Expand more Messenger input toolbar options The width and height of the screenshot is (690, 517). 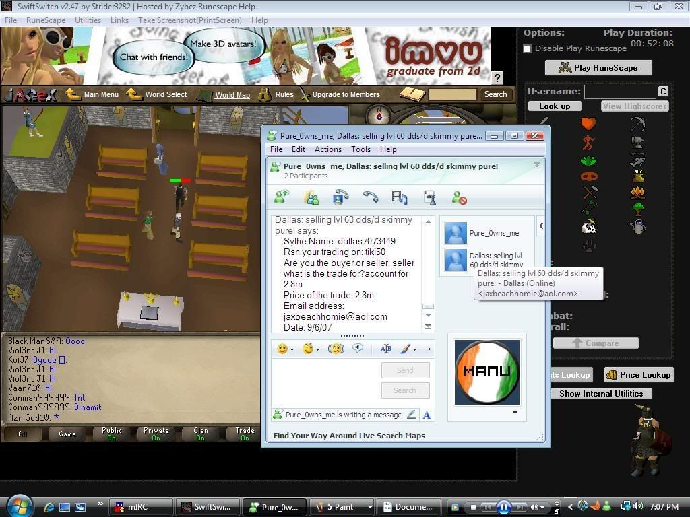[429, 349]
